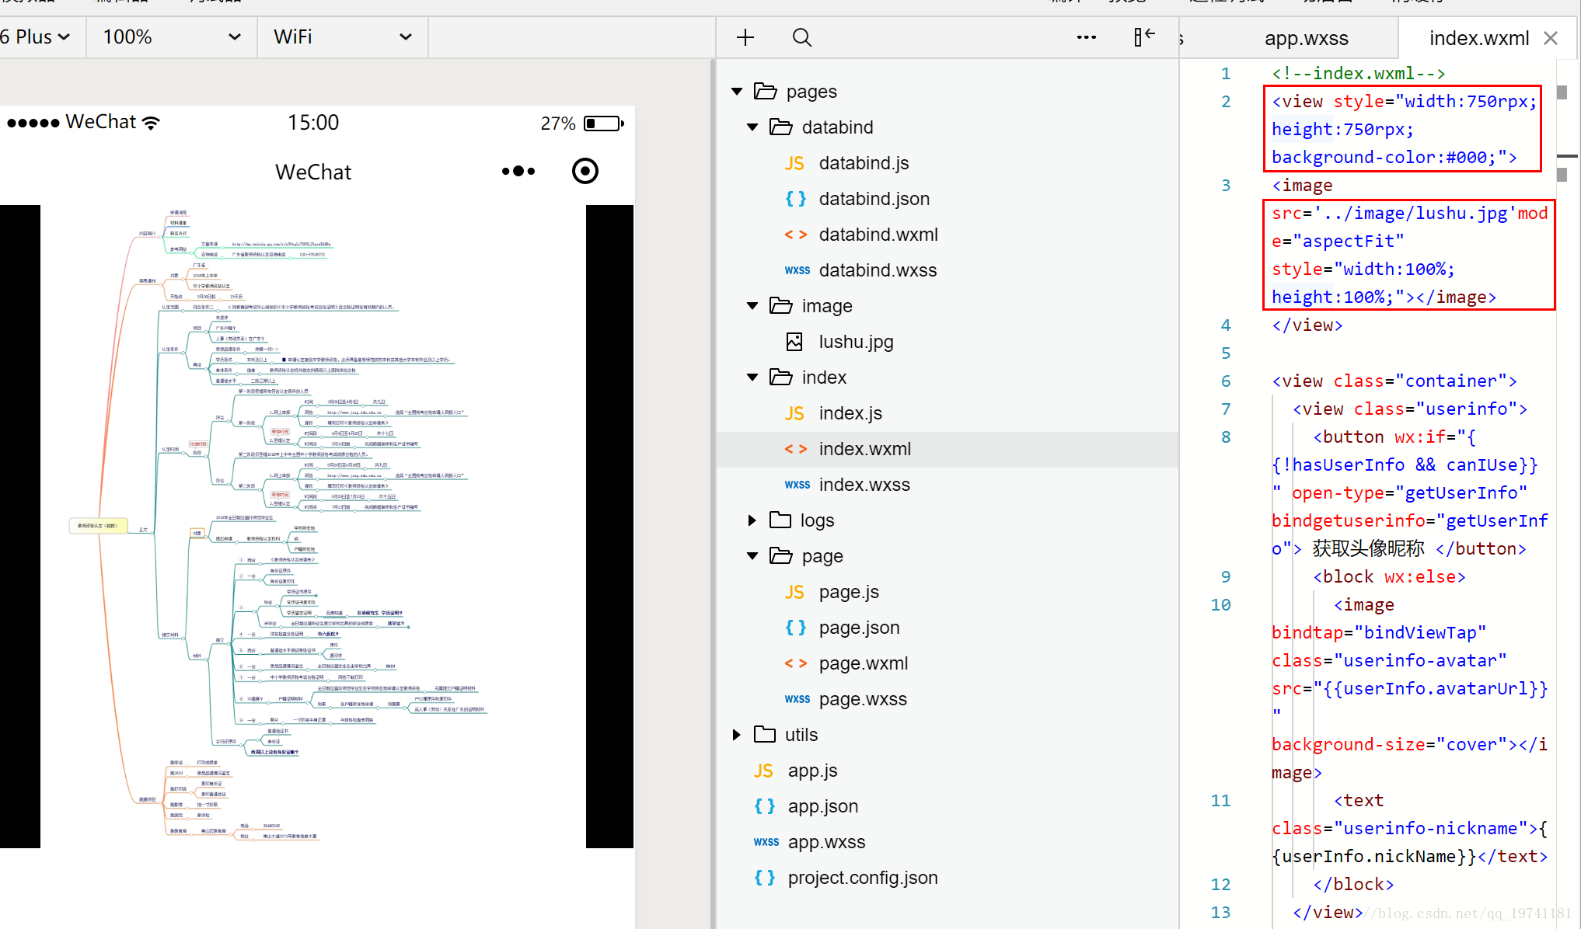Click the 'userinfo-avatar' text in code
Image resolution: width=1581 pixels, height=929 pixels.
1419,660
